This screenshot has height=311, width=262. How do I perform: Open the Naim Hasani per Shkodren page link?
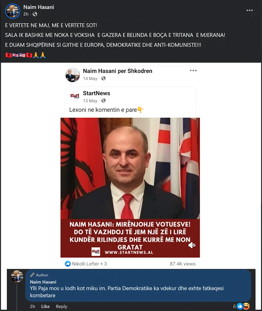pos(118,71)
